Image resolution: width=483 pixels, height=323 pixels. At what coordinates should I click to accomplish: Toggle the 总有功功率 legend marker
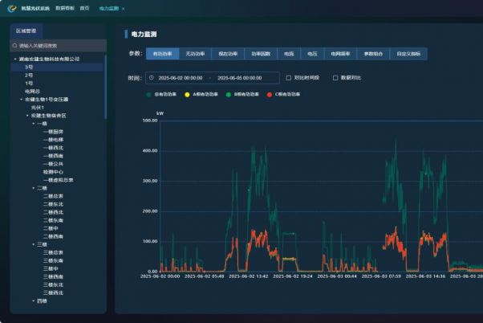click(x=148, y=94)
